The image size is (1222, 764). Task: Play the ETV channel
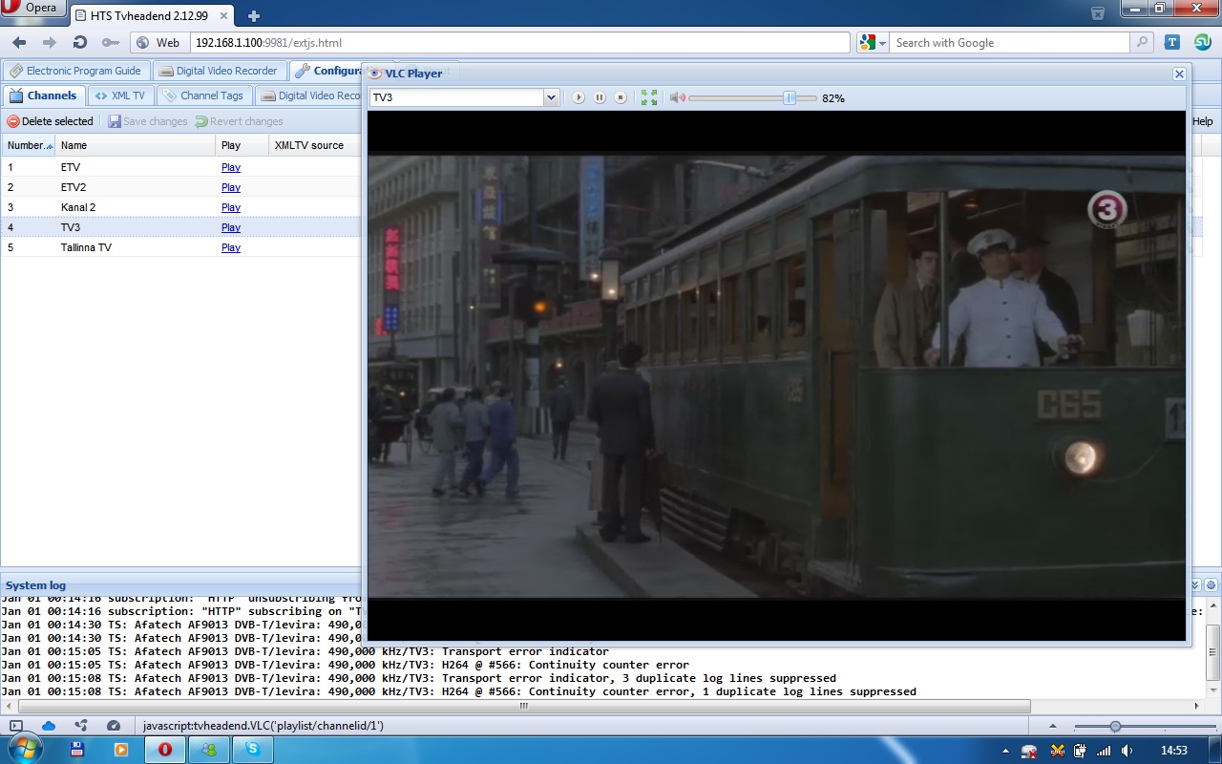pyautogui.click(x=231, y=167)
